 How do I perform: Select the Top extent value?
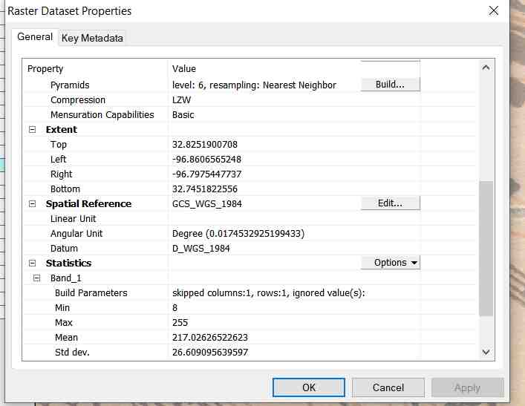[204, 144]
